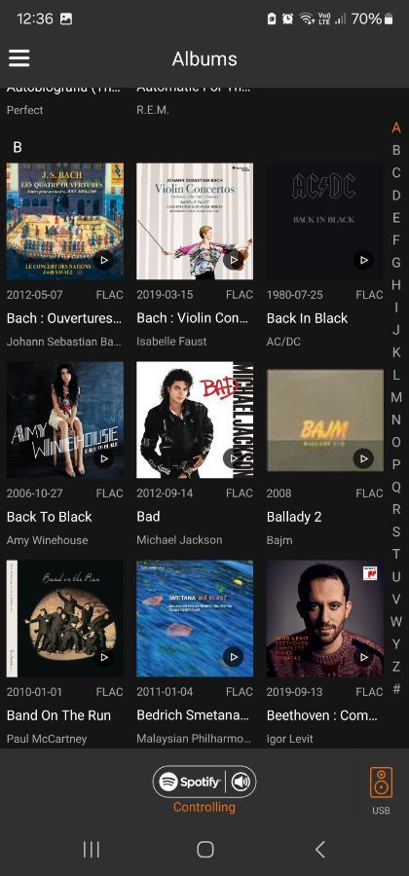
Task: Open the Bad album cover by Michael Jackson
Action: point(195,420)
